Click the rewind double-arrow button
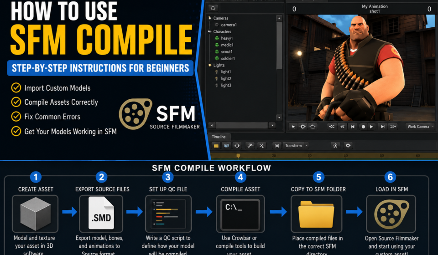The image size is (438, 255). [342, 127]
